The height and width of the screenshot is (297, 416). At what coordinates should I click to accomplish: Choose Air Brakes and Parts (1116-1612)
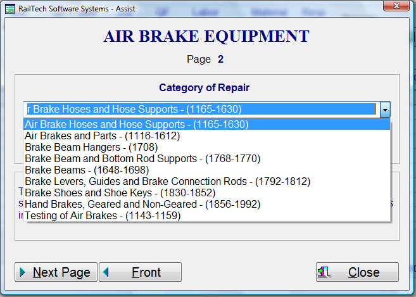102,136
